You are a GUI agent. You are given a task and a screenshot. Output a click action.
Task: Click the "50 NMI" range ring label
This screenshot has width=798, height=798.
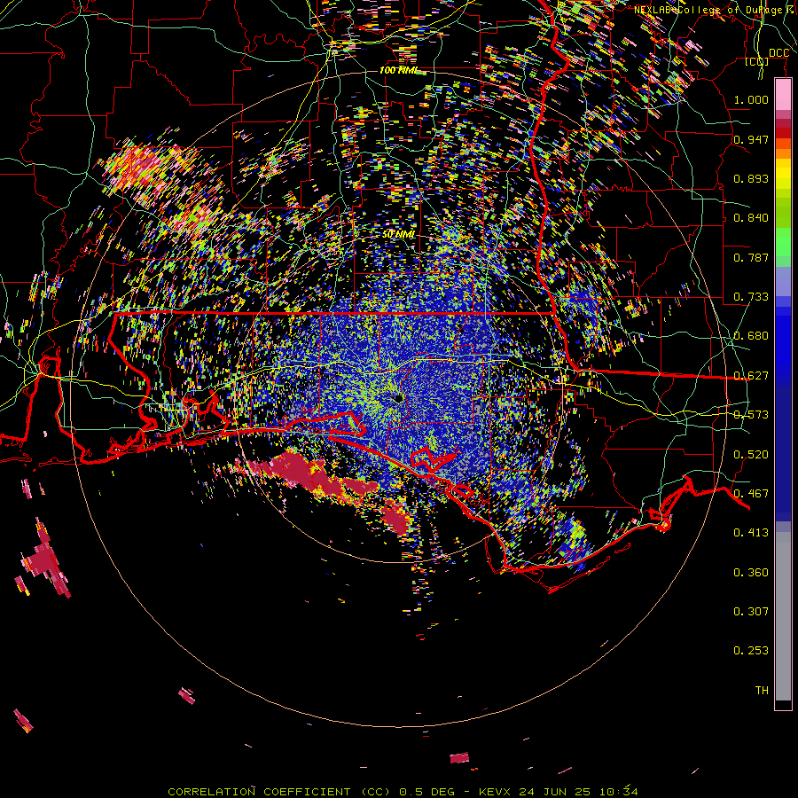(x=398, y=234)
